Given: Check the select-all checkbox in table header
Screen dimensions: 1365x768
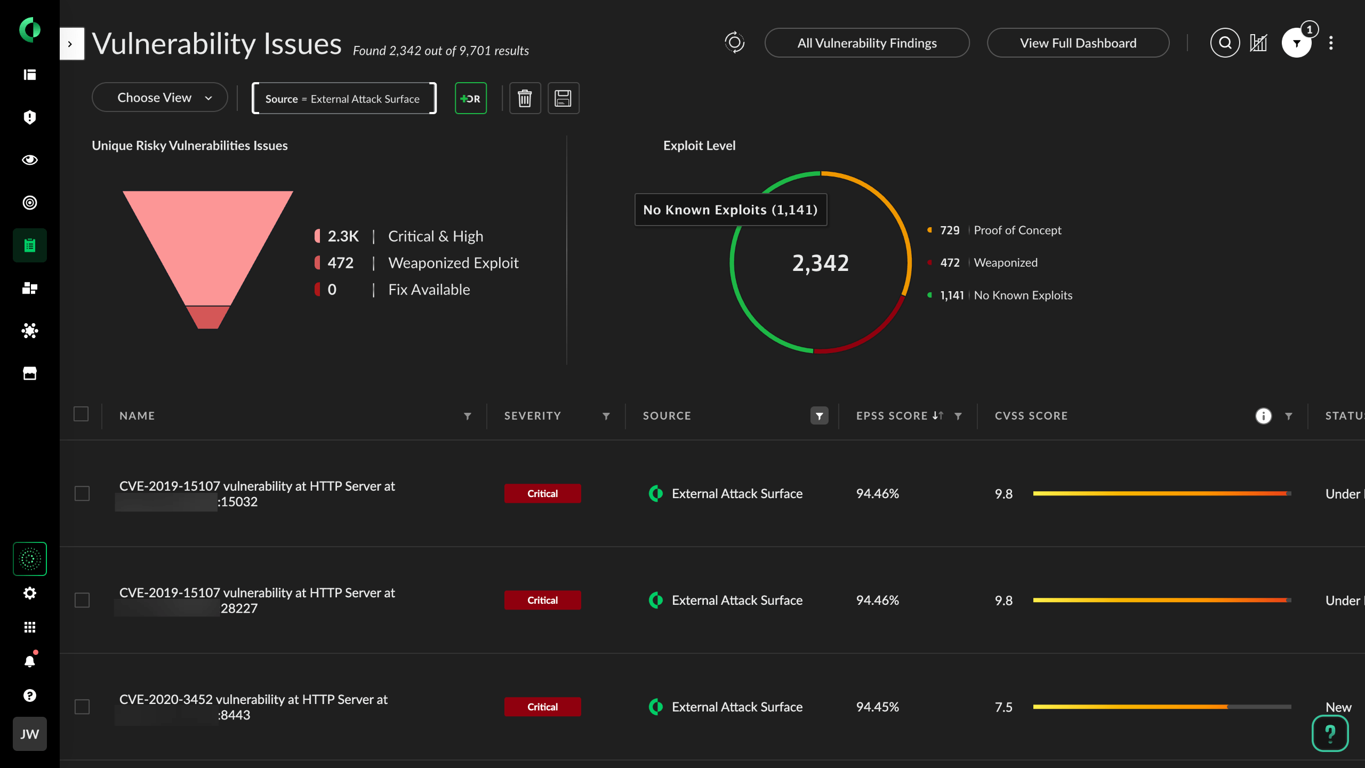Looking at the screenshot, I should 81,414.
